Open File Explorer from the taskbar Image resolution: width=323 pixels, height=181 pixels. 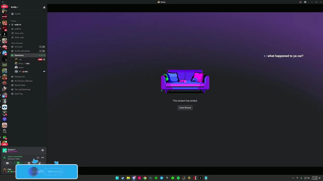128,178
